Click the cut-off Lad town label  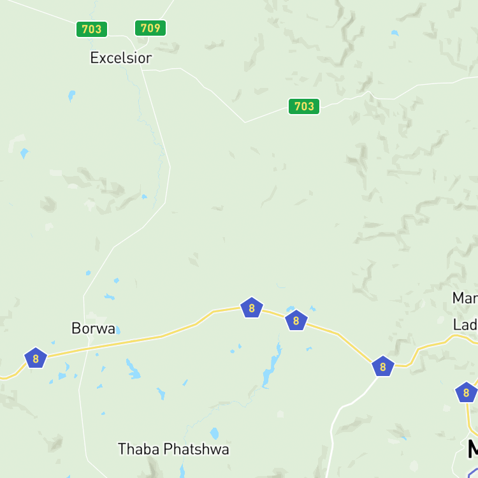465,325
